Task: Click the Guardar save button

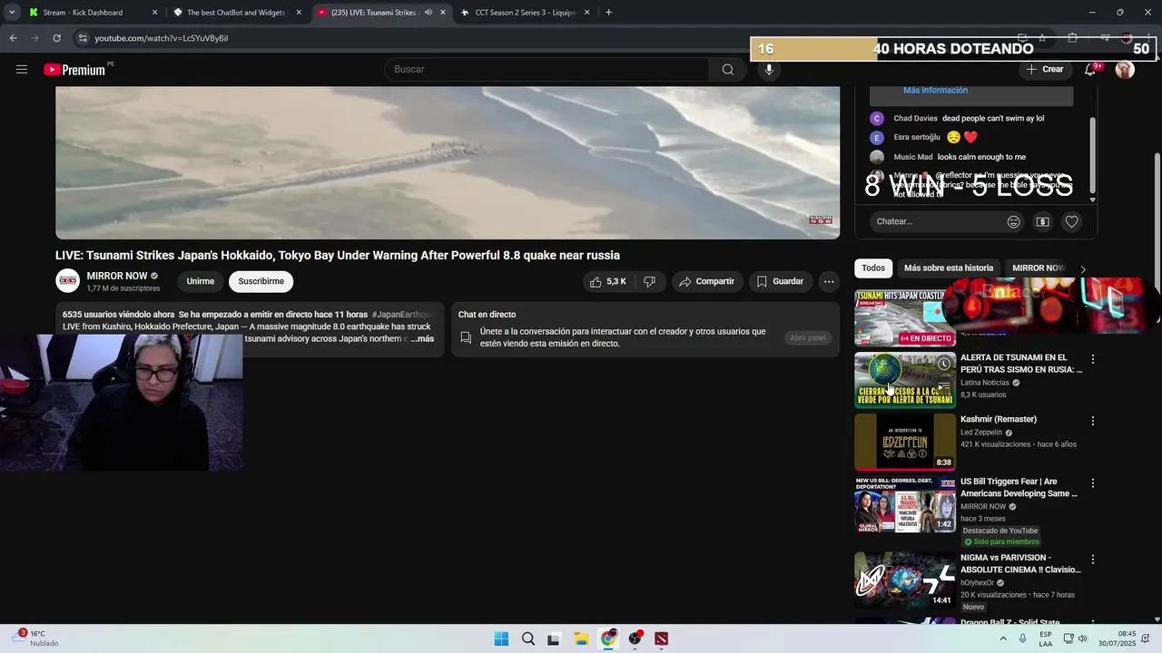Action: point(780,281)
